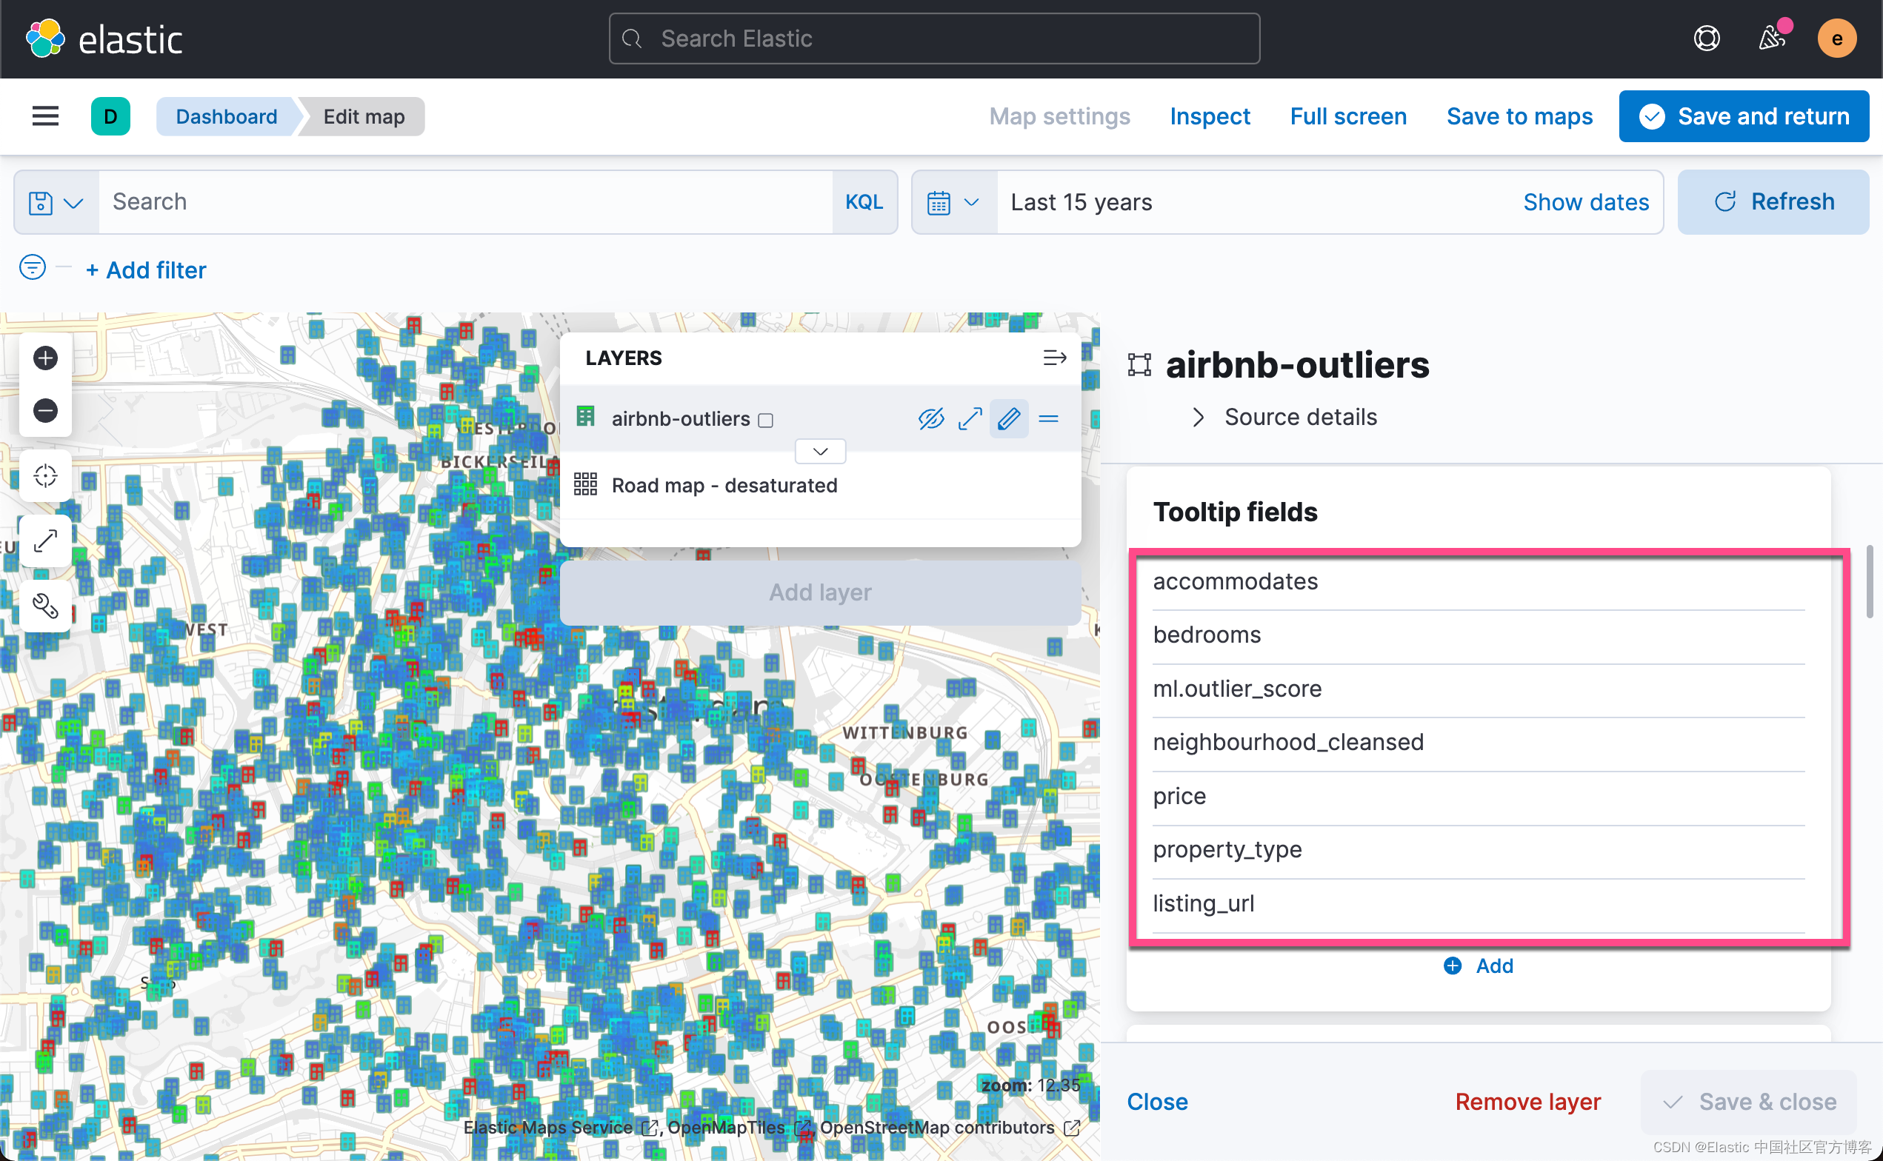Click edit layer pencil for airbnb-outliers
This screenshot has width=1883, height=1161.
(x=1009, y=418)
